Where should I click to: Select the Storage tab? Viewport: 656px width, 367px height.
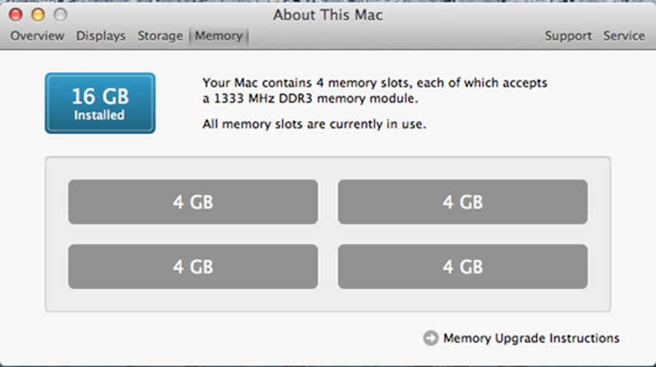160,36
